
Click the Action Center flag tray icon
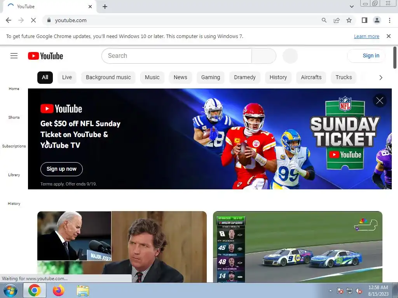[x=340, y=291]
